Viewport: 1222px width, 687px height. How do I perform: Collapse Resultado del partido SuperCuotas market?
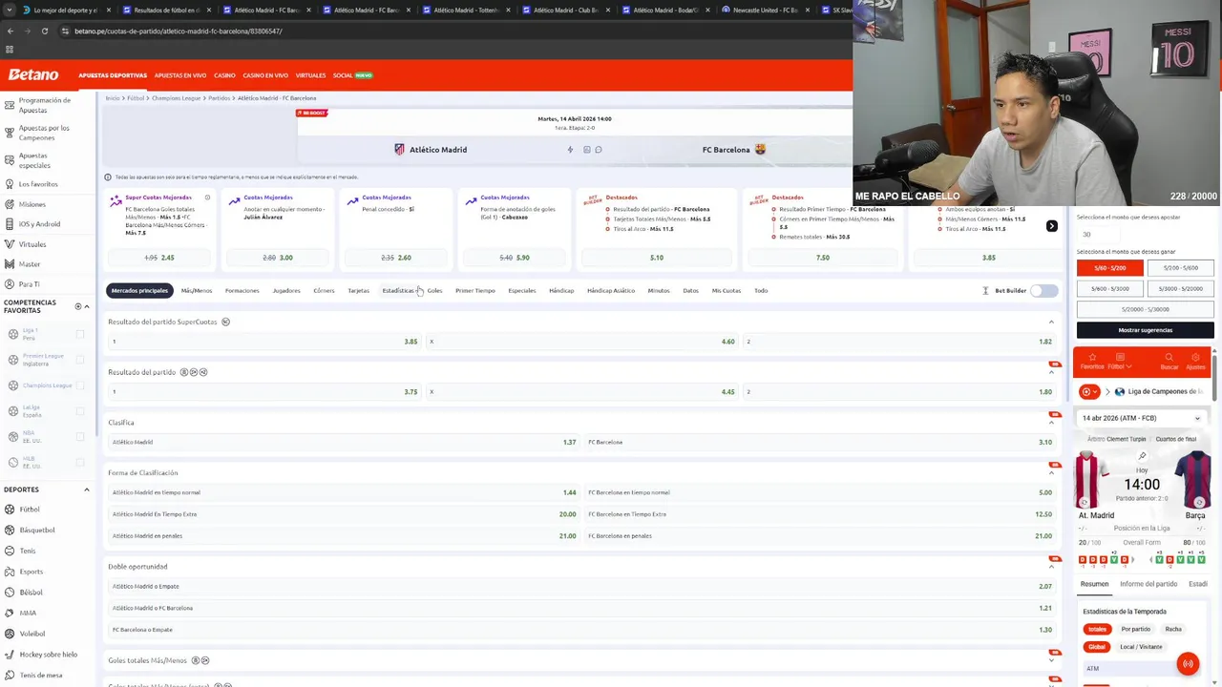pyautogui.click(x=1051, y=322)
